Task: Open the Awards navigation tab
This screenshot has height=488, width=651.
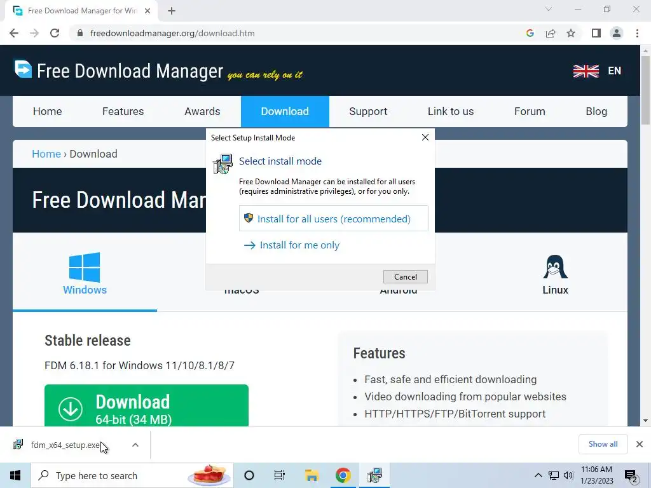Action: (x=202, y=111)
